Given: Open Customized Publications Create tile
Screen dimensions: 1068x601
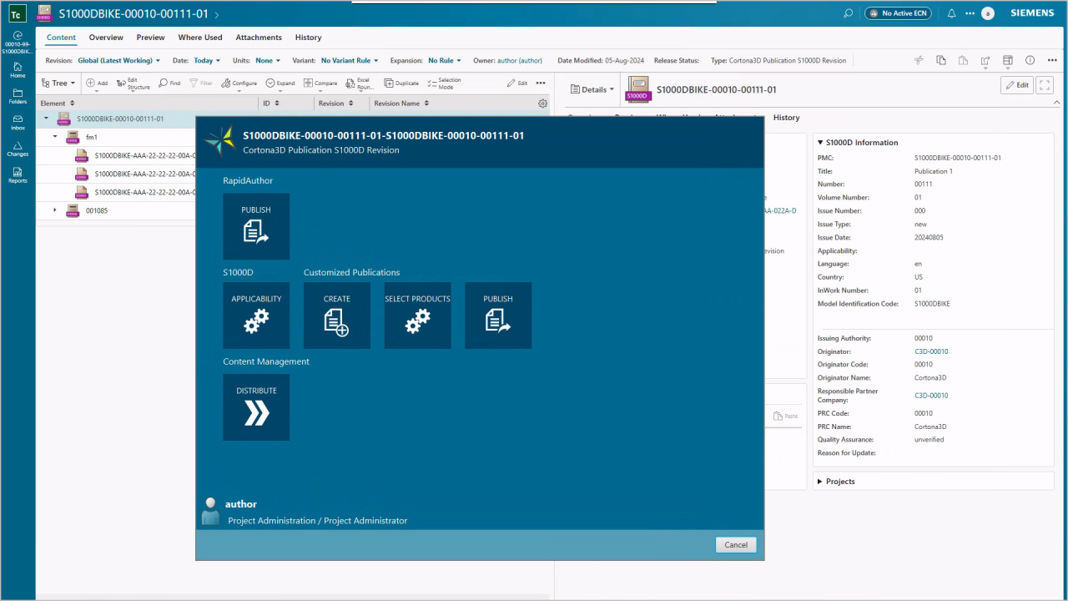Looking at the screenshot, I should click(337, 316).
